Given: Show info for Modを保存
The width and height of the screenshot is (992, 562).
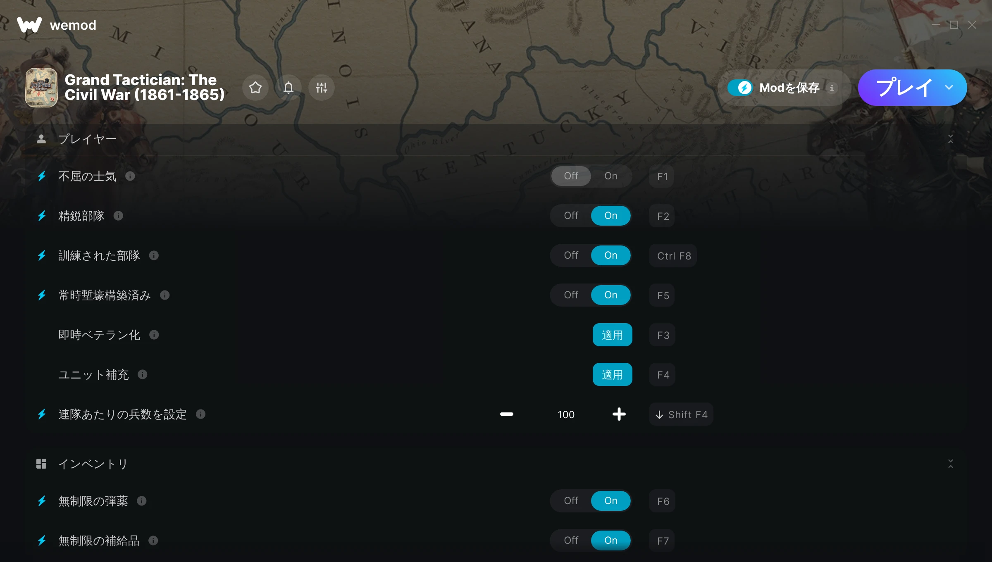Looking at the screenshot, I should click(832, 88).
